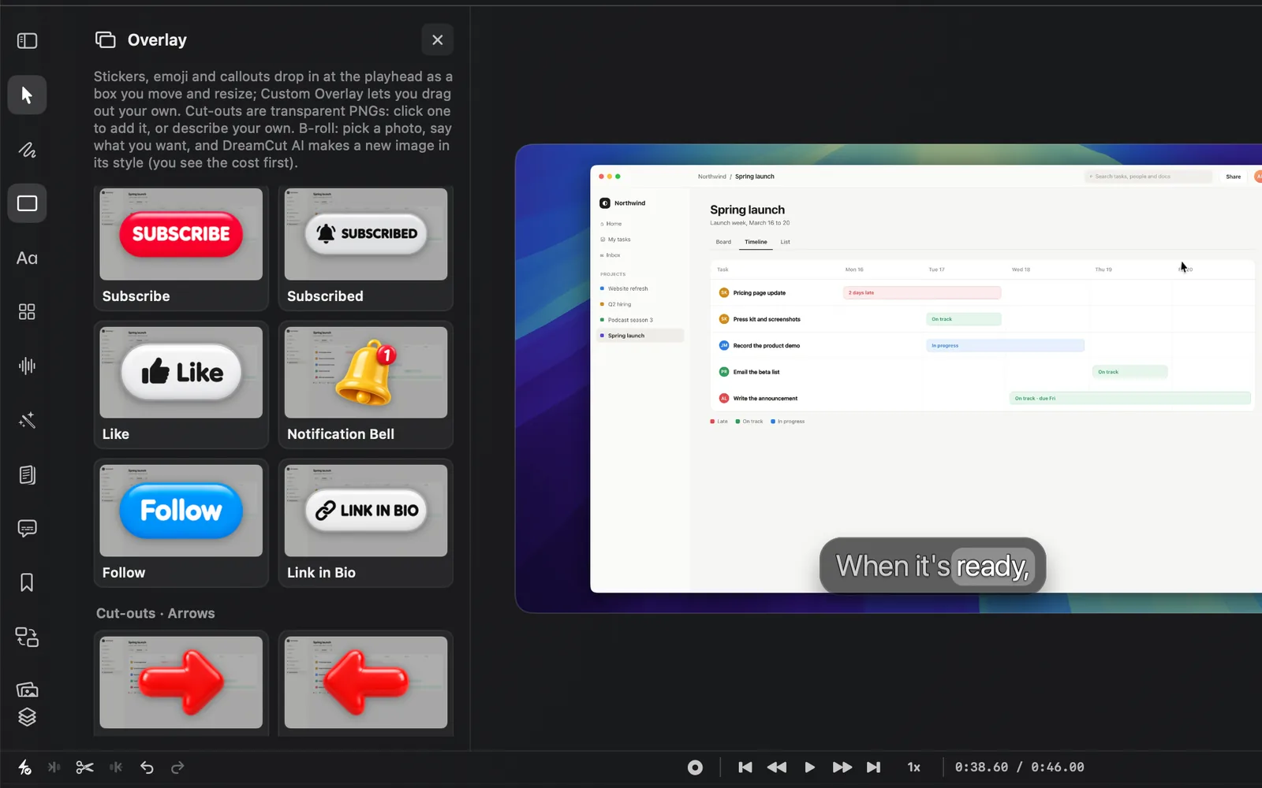Skip to the start of video
Screen dimensions: 1262x788
tap(745, 768)
